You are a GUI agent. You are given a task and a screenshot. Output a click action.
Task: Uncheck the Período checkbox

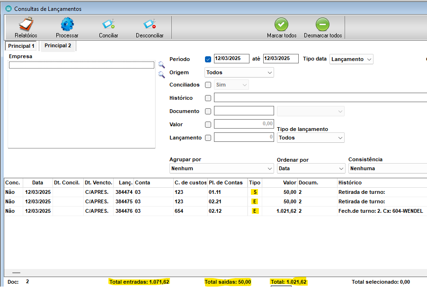(x=208, y=59)
